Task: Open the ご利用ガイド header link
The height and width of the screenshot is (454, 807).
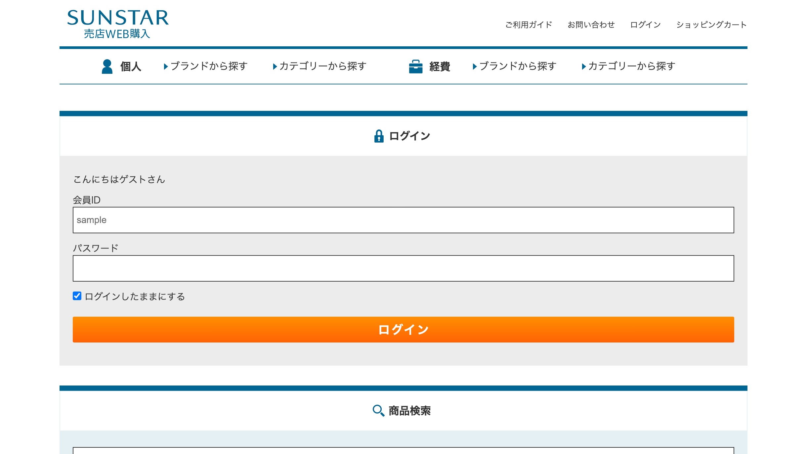Action: (x=529, y=25)
